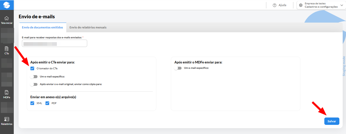Uncheck 'O tomador do CTe' checkbox

click(x=32, y=68)
